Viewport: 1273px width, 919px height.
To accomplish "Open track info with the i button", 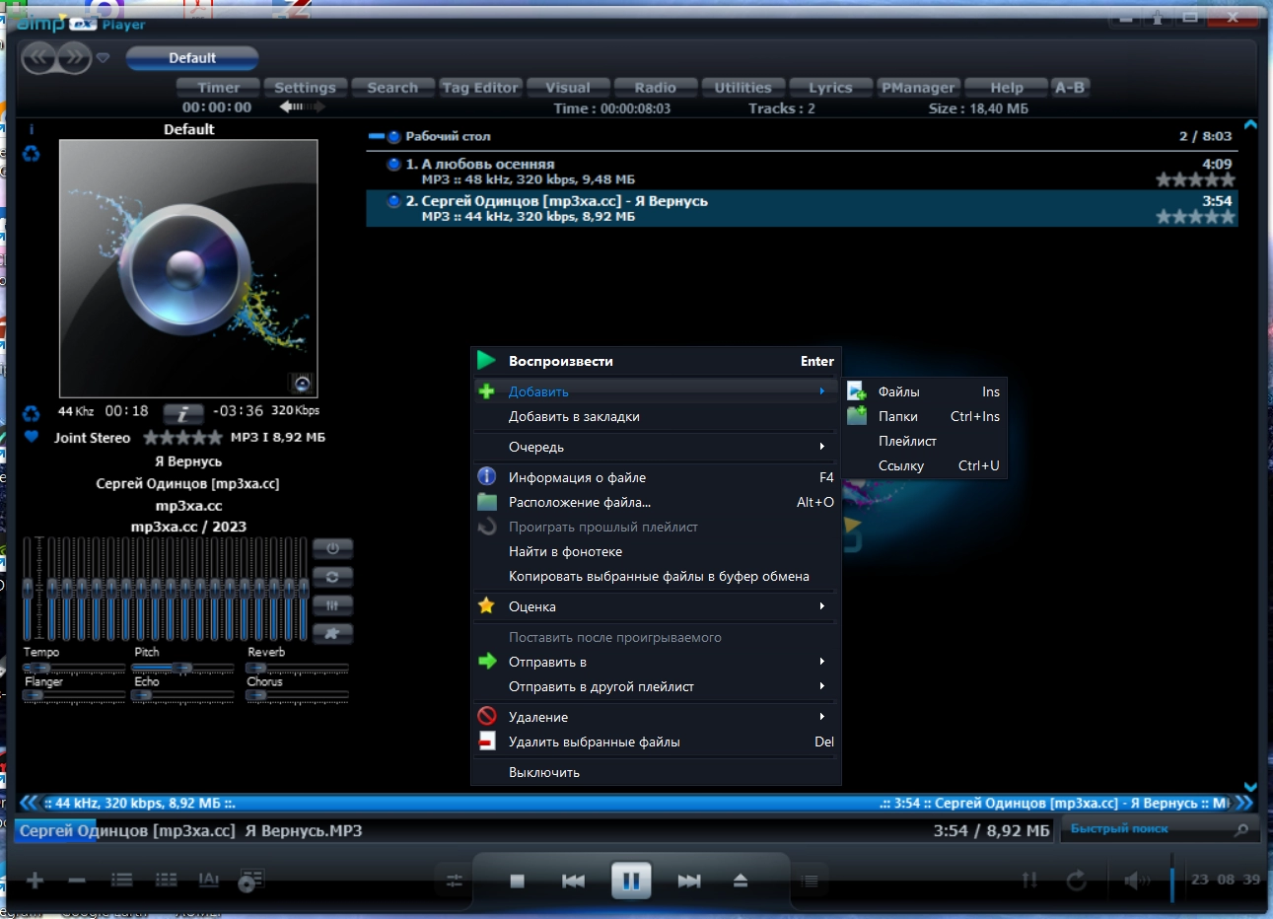I will click(182, 414).
